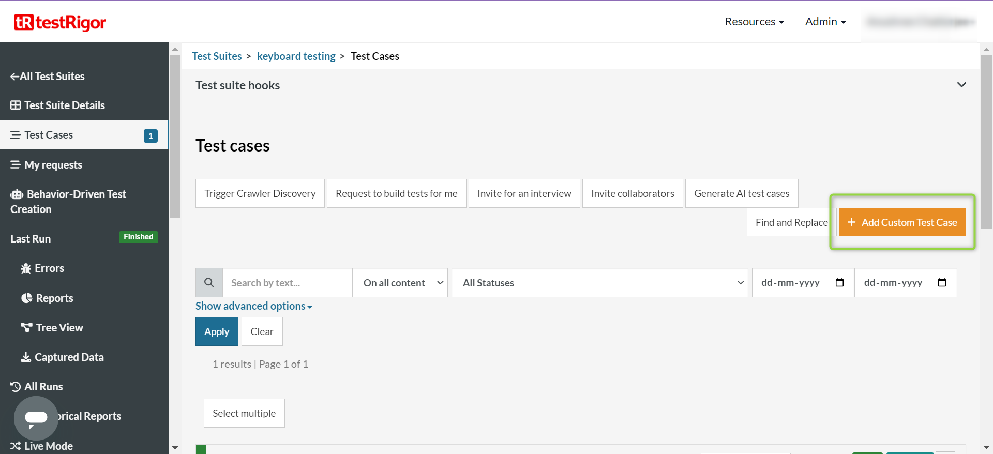Image resolution: width=993 pixels, height=454 pixels.
Task: Open the chat support bubble icon
Action: (x=36, y=418)
